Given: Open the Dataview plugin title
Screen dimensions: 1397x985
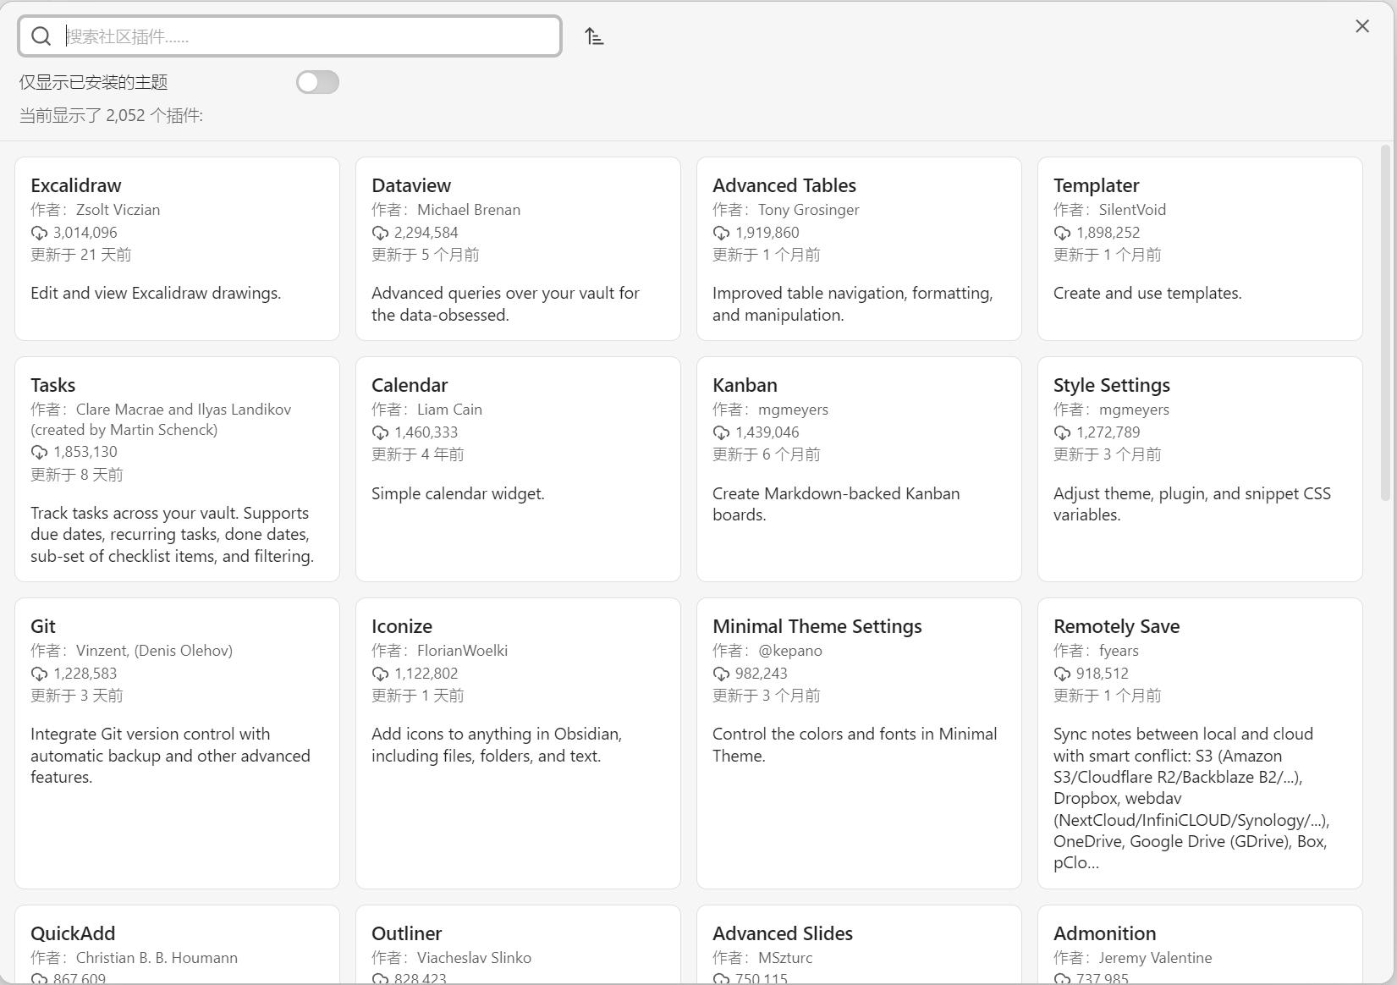Looking at the screenshot, I should click(x=411, y=185).
